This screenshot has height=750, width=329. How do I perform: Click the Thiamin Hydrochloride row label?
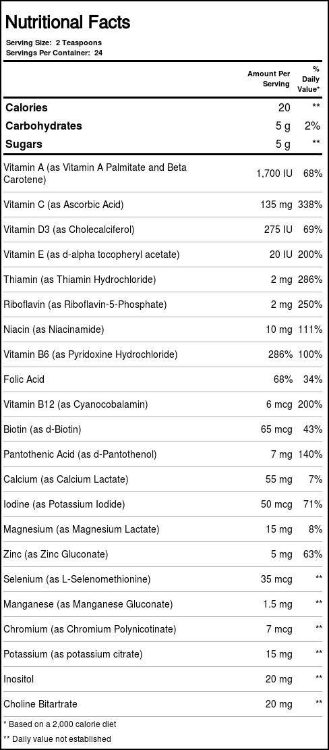point(80,279)
